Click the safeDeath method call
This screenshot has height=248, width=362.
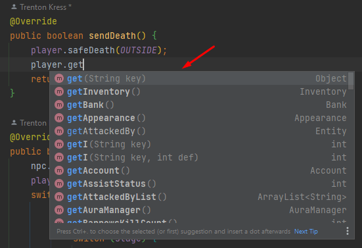(91, 50)
